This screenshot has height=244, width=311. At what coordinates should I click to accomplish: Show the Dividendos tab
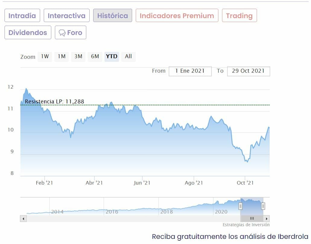(x=28, y=33)
